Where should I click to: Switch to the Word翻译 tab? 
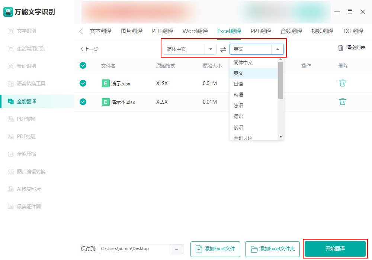coord(195,31)
